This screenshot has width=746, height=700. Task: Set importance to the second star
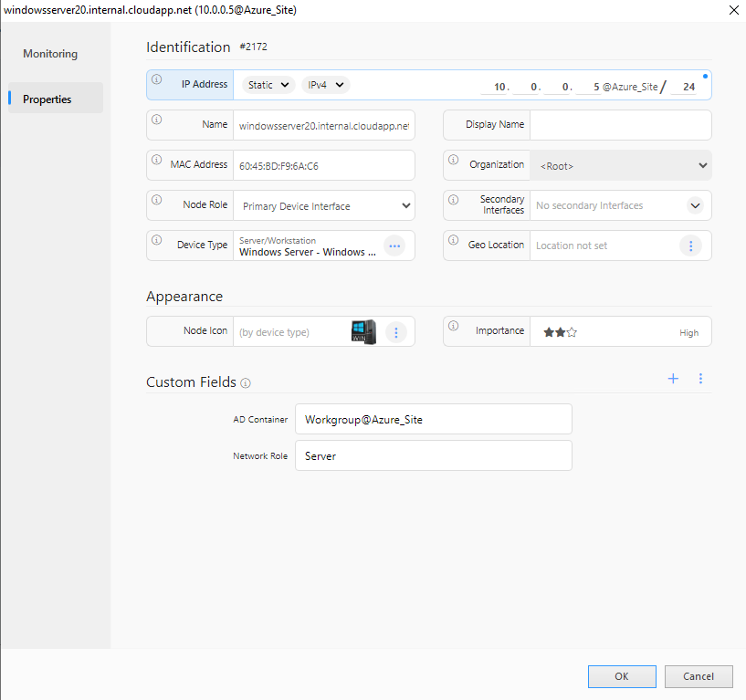pos(560,332)
